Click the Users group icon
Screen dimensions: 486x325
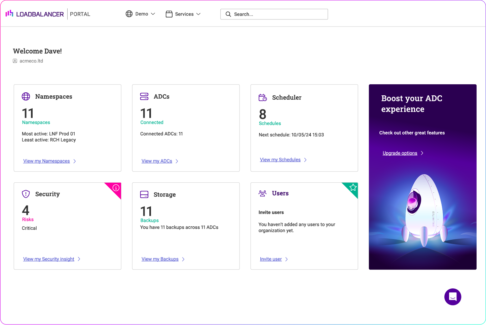coord(263,193)
